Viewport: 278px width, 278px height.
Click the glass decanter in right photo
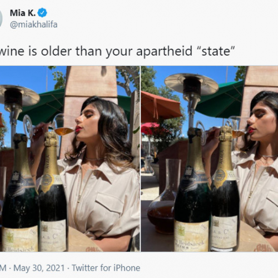click(x=163, y=196)
